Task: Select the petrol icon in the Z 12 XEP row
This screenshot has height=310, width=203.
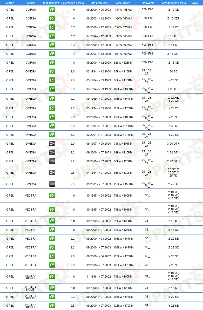Action: (52, 36)
